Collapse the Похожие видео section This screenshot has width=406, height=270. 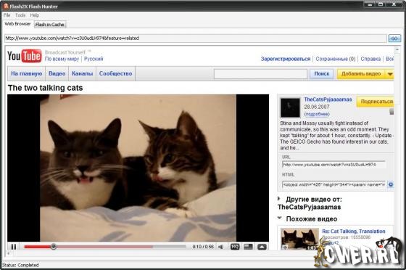279,218
